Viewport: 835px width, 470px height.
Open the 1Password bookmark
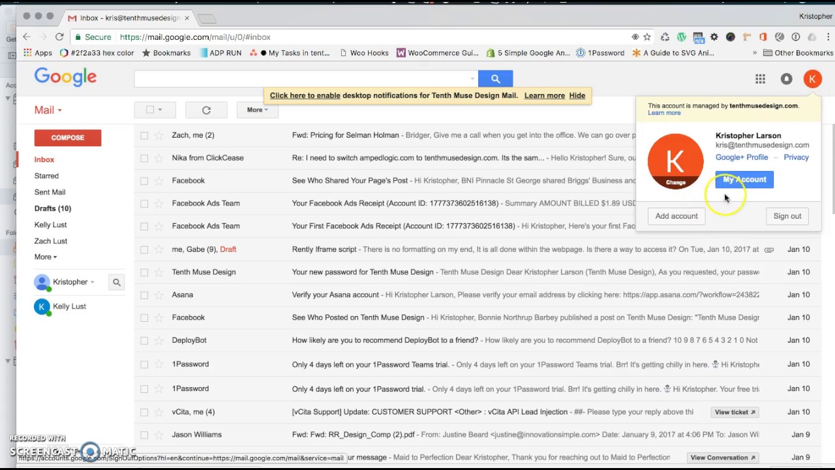pyautogui.click(x=600, y=53)
